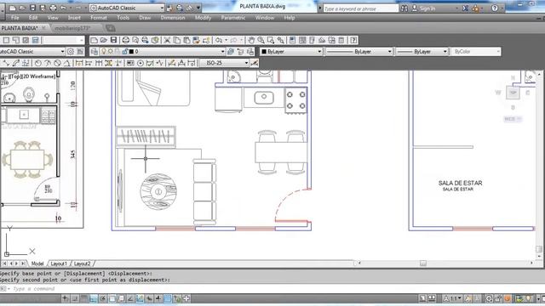The width and height of the screenshot is (545, 306).
Task: Click Dimension Style icon right of ISO-25
Action: pyautogui.click(x=255, y=63)
